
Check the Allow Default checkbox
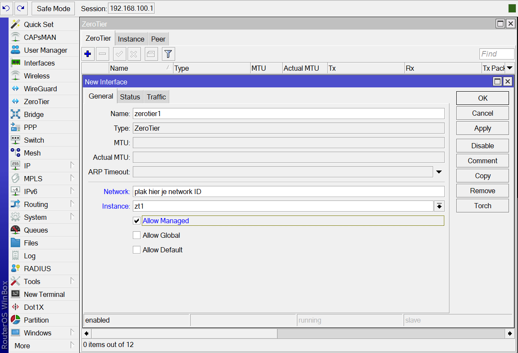(x=137, y=250)
